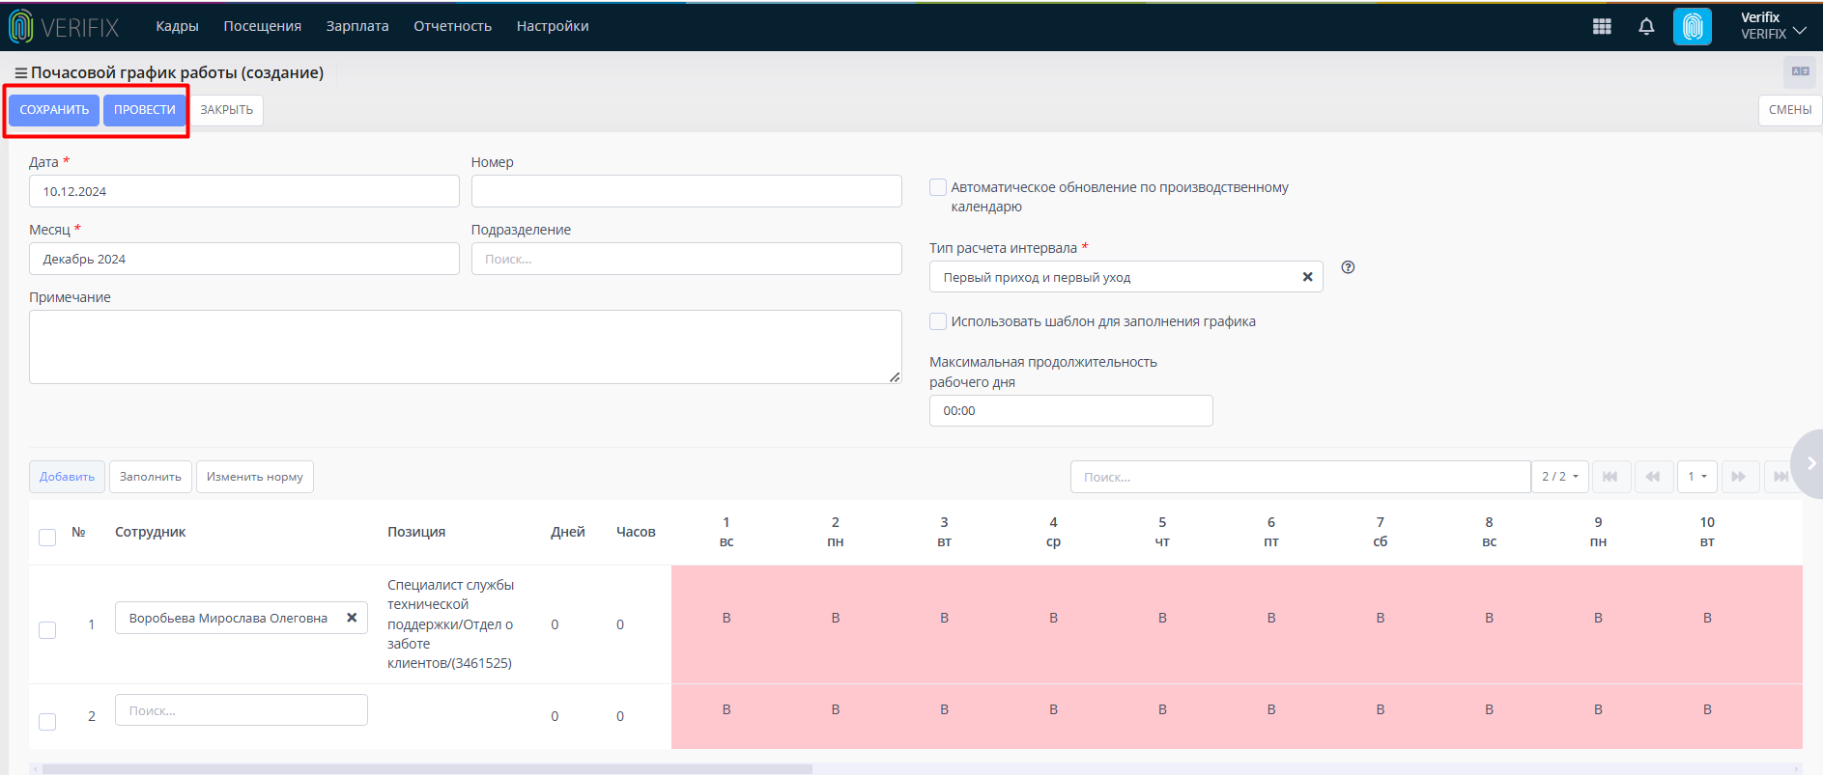Open notifications bell

(x=1646, y=27)
